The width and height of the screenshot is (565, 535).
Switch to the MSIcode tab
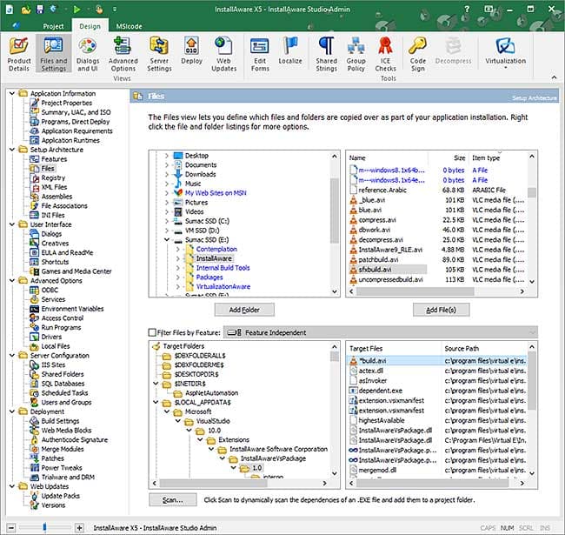click(x=129, y=26)
